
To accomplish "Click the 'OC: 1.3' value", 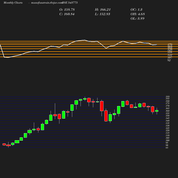I will [136, 10].
